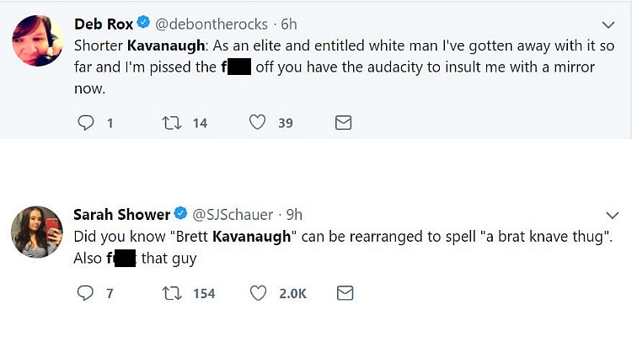Reply to Deb Rox's tweet
The height and width of the screenshot is (337, 632).
coord(85,123)
